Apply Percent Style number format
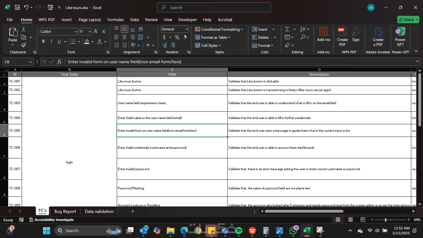 coord(177,37)
